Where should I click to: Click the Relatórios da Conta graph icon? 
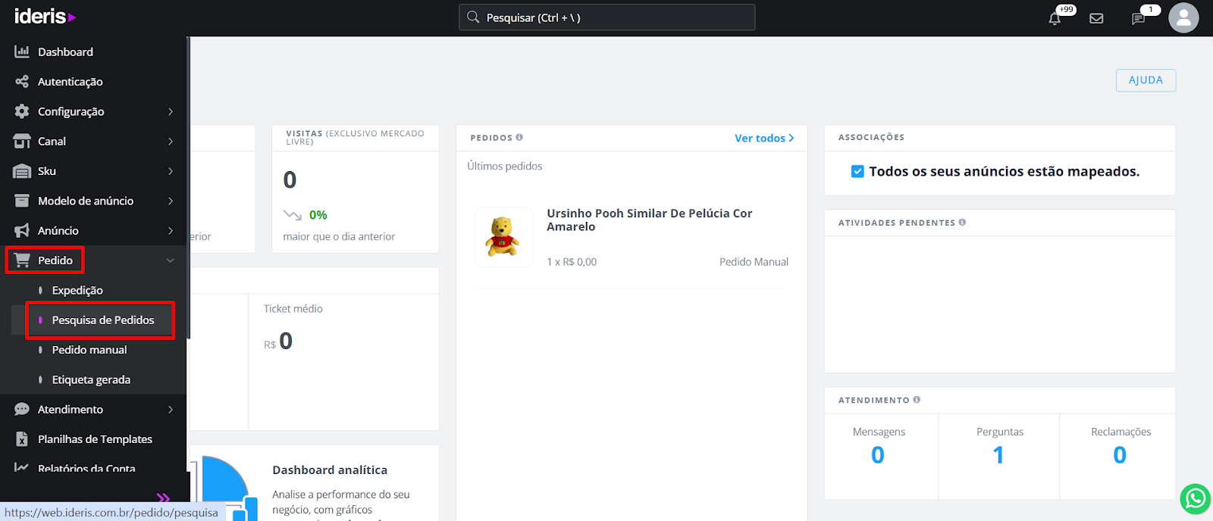[22, 468]
